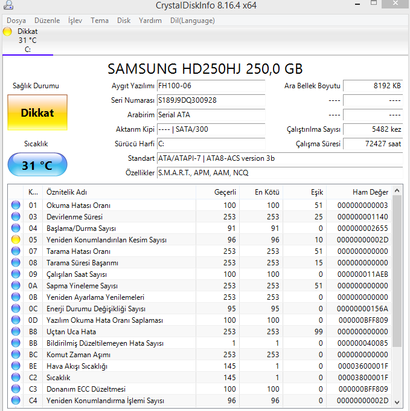Open the İşlev menu
The width and height of the screenshot is (410, 411).
(75, 21)
